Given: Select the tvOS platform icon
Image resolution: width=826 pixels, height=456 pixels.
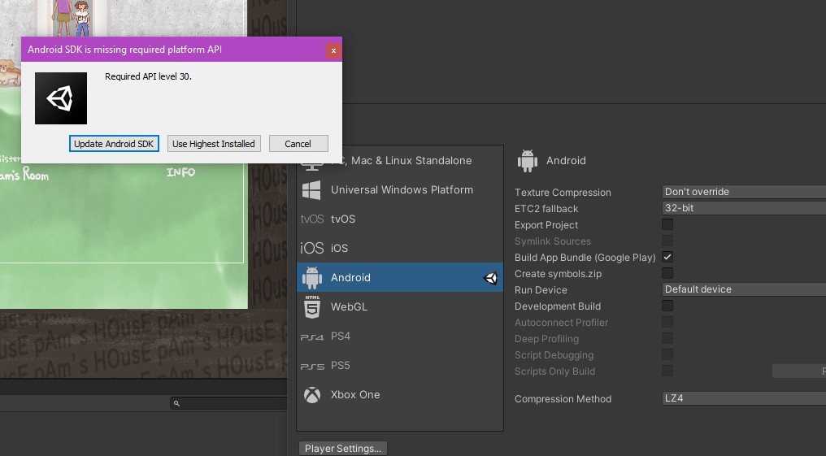Looking at the screenshot, I should [312, 219].
